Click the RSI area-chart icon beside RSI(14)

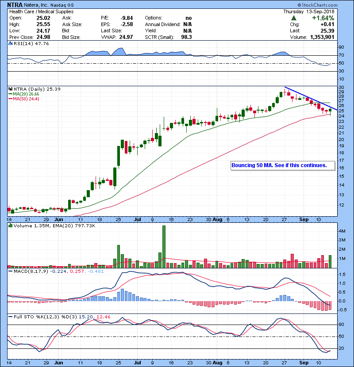[x=11, y=43]
